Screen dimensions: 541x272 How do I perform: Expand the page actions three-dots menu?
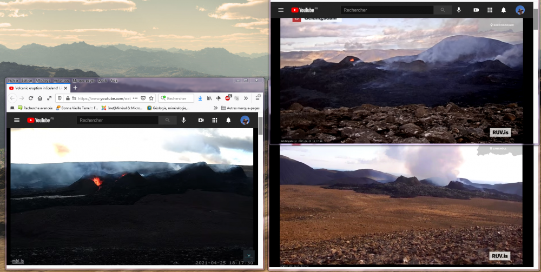pos(135,98)
